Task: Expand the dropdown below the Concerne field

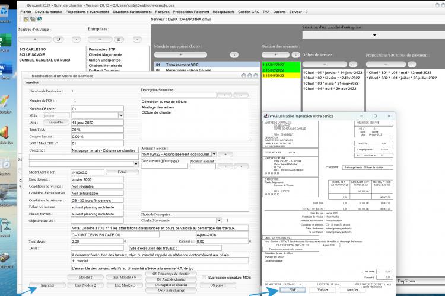Action: click(x=136, y=164)
